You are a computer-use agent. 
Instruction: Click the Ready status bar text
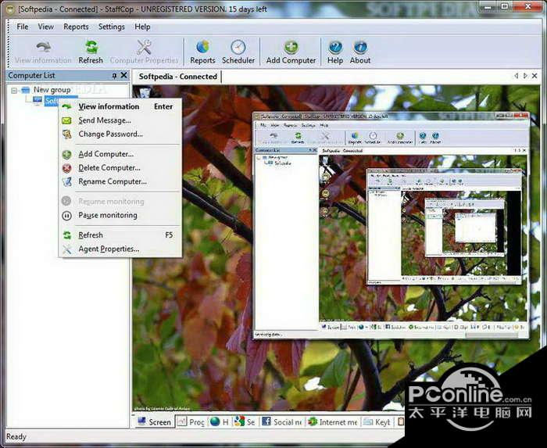[16, 436]
